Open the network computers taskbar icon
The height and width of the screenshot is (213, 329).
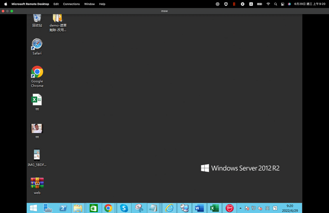click(184, 208)
